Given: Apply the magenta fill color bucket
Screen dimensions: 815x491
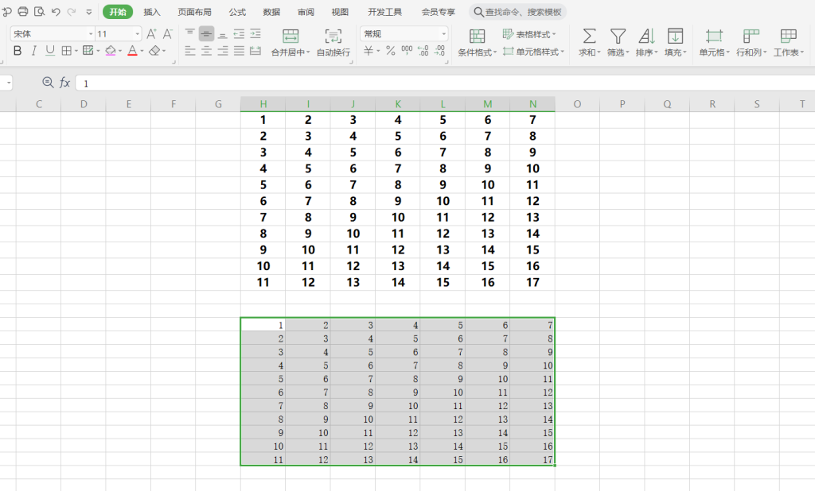Looking at the screenshot, I should tap(110, 50).
